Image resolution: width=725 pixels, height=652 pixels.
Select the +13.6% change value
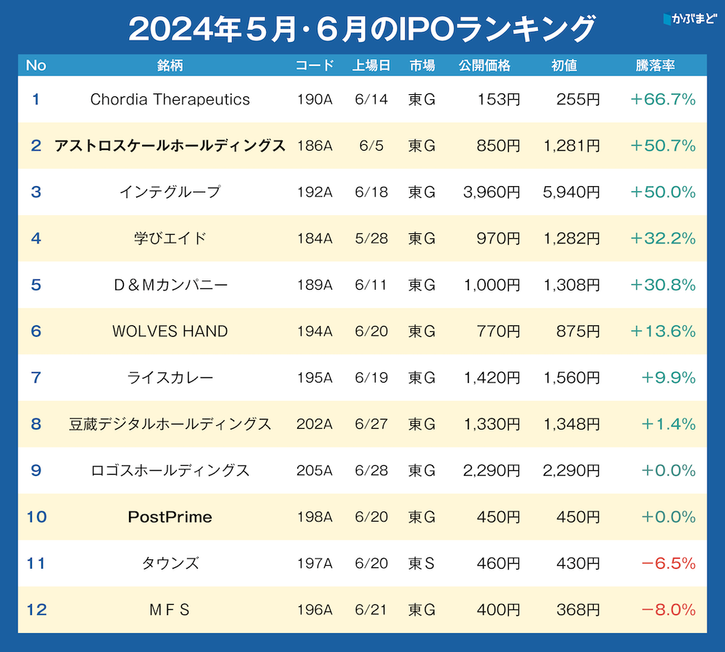point(663,331)
